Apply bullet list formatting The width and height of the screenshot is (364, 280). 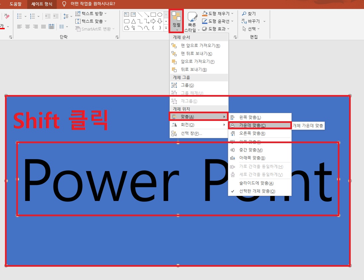[x=20, y=16]
